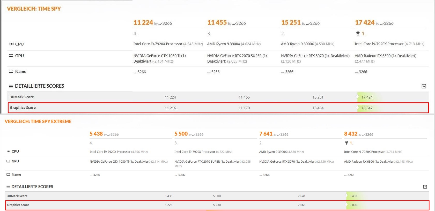
Task: Click the 3DMark Score label in Time Spy table
Action: (x=22, y=97)
